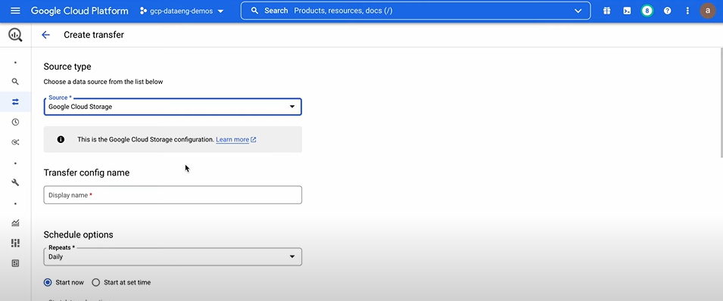
Task: Click the page vertical scrollbar
Action: (721, 102)
